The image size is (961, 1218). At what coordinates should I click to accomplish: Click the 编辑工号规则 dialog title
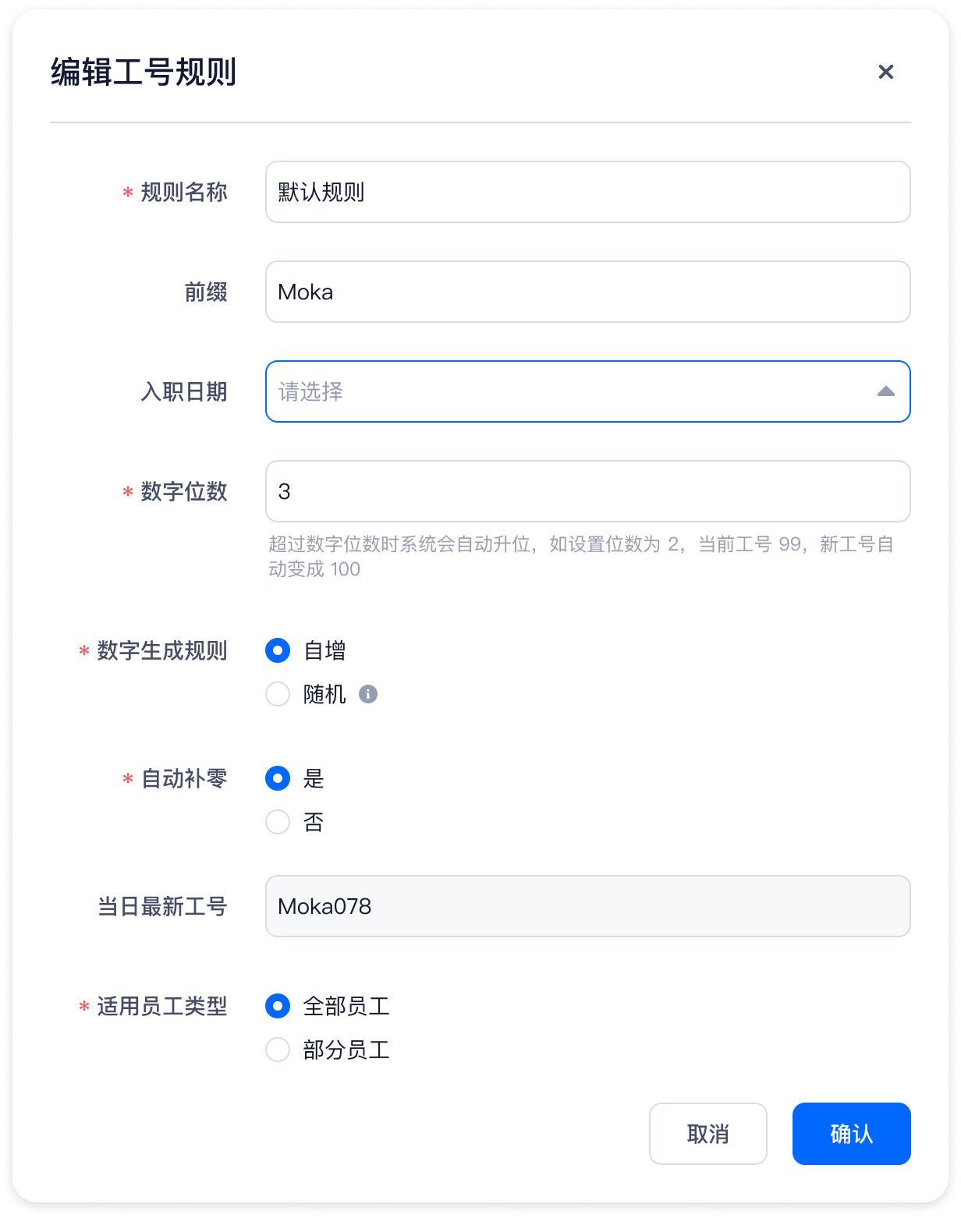[x=144, y=72]
